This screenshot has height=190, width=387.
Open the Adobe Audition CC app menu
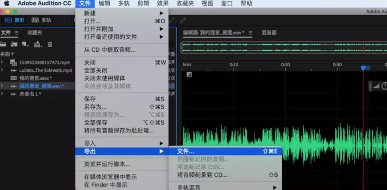point(44,4)
